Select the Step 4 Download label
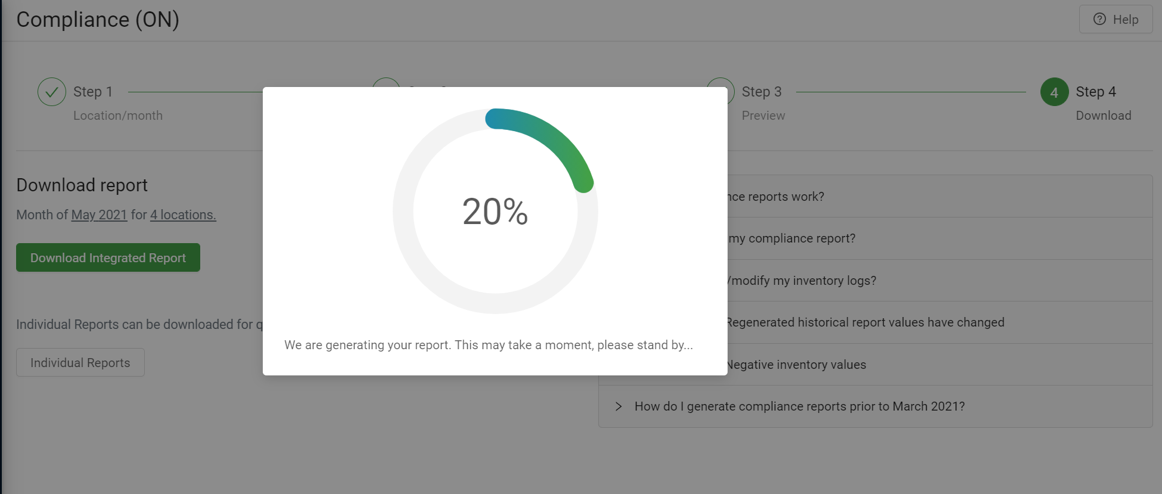Viewport: 1162px width, 494px height. (x=1103, y=116)
